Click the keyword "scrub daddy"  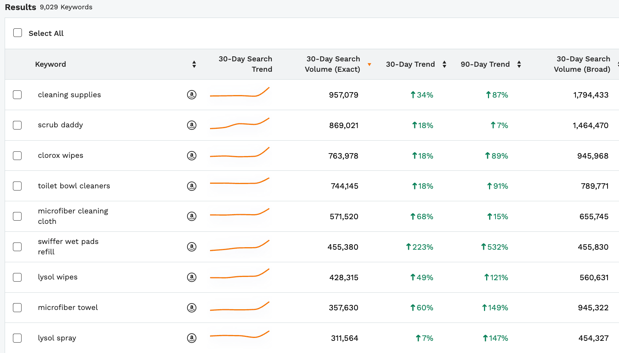click(x=60, y=125)
